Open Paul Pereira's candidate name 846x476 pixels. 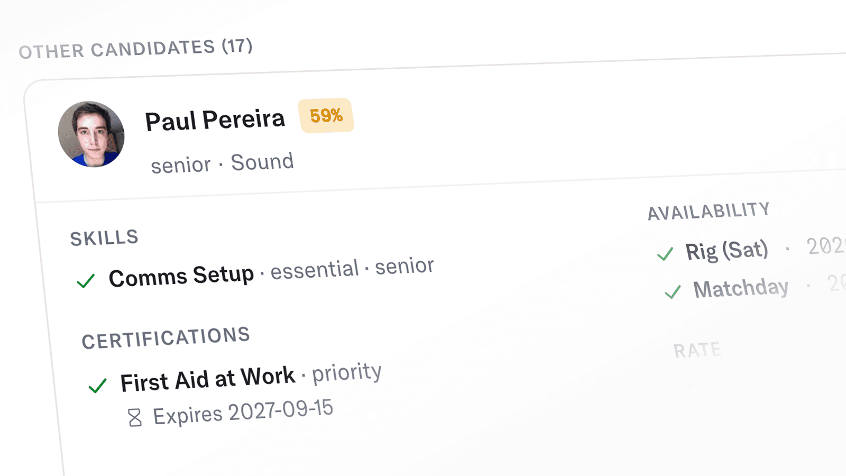point(215,120)
